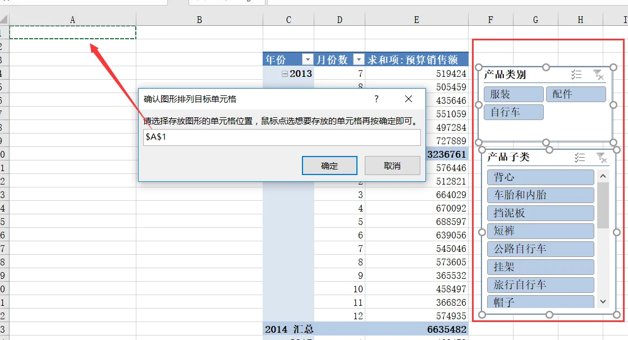Click the $A$1 cell reference field
This screenshot has width=628, height=340.
282,137
